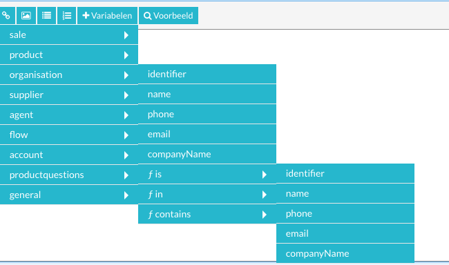Open the ƒ is function submenu
Viewport: 449px width, 265px height.
(207, 175)
